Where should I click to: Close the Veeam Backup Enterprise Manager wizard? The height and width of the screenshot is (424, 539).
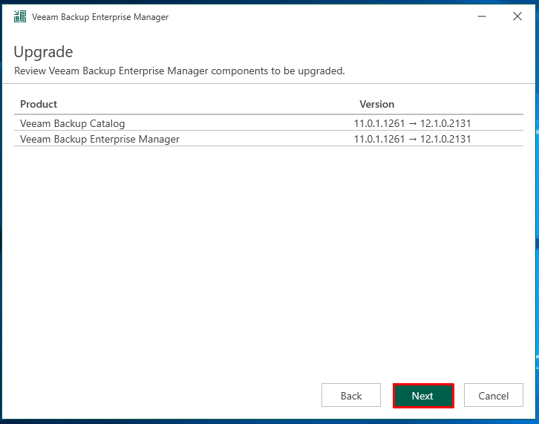pos(517,16)
